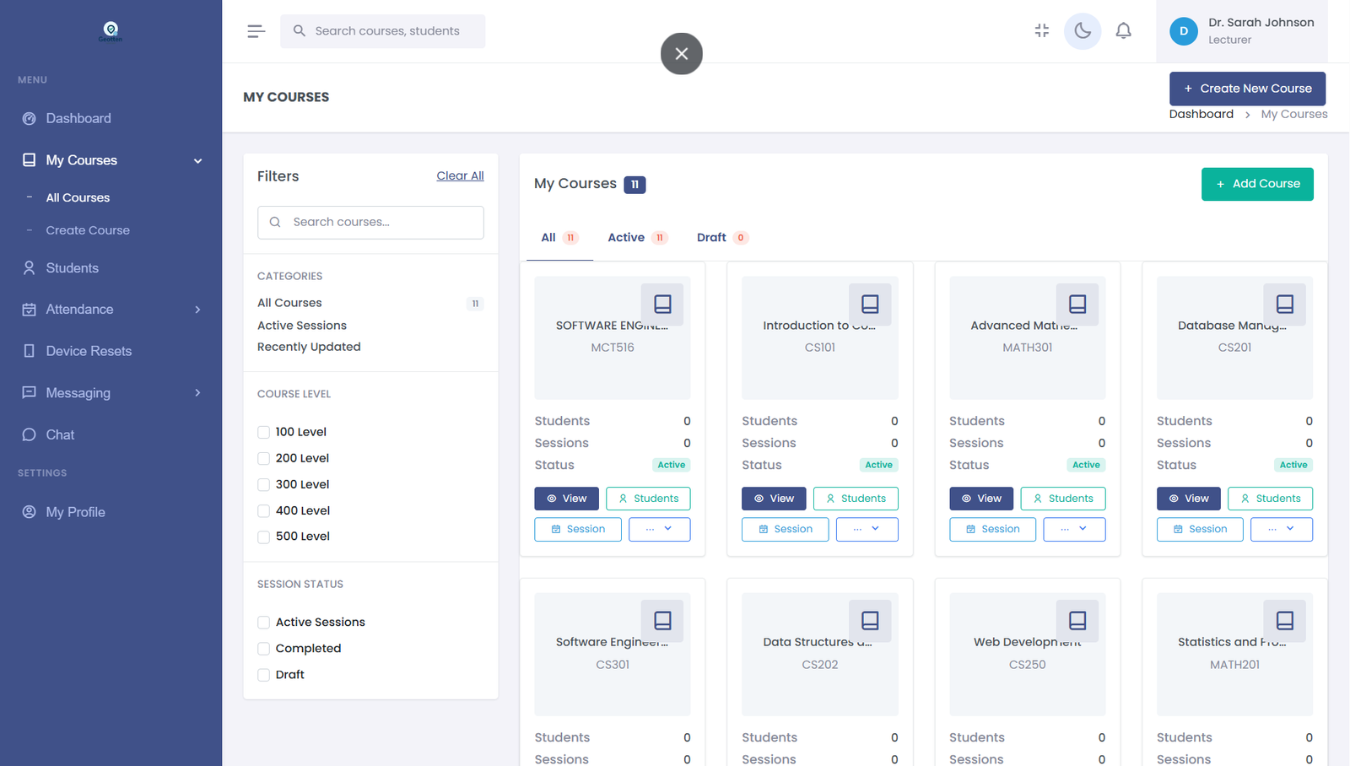Open Device Resets in sidebar
The image size is (1350, 766).
tap(88, 351)
